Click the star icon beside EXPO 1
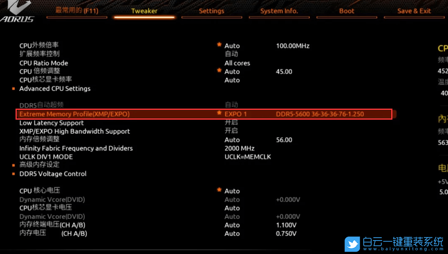 coord(220,113)
